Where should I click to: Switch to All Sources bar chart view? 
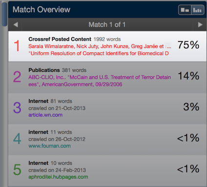pos(197,10)
